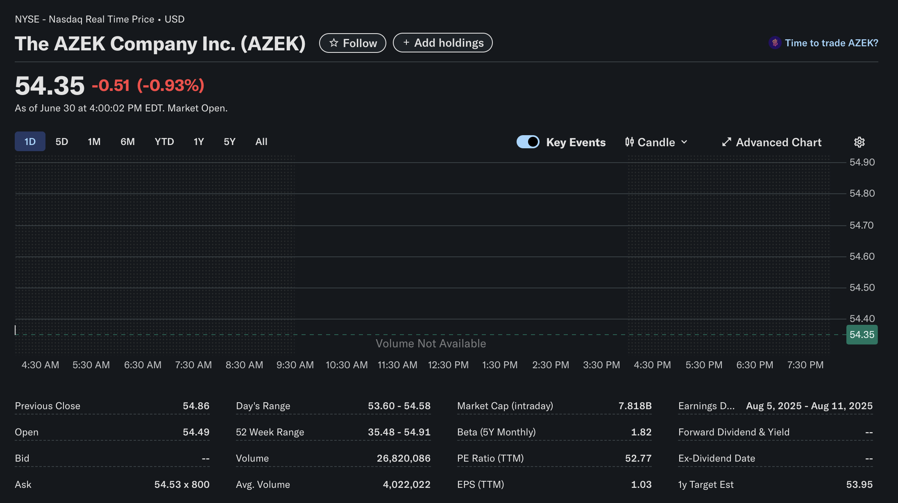Click the Open price value 54.49
This screenshot has height=503, width=898.
pyautogui.click(x=196, y=432)
